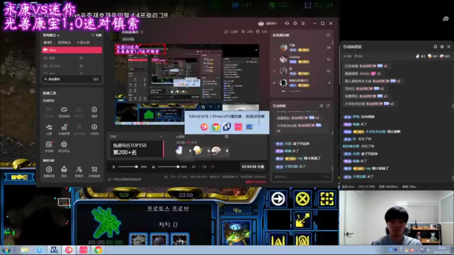Screen dimensions: 454x255
Task: Click scrollbar of 互动消息区 window
Action: (x=452, y=107)
